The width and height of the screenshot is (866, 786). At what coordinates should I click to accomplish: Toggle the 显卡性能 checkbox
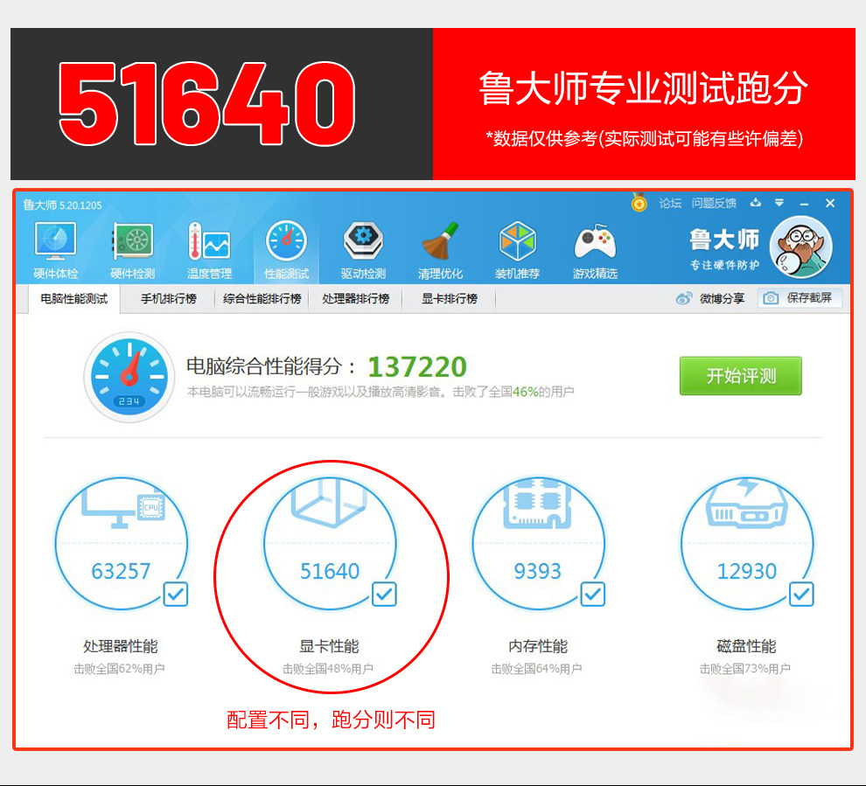384,595
